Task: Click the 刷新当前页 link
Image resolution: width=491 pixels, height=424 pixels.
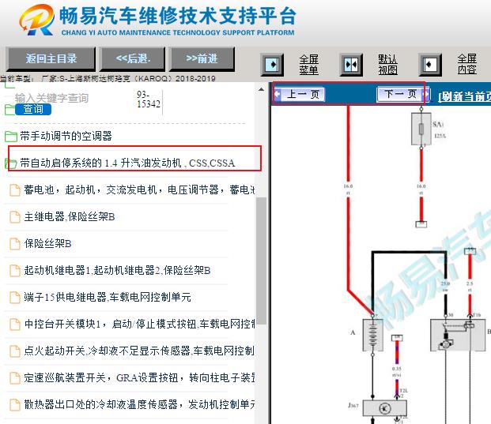Action: [465, 96]
